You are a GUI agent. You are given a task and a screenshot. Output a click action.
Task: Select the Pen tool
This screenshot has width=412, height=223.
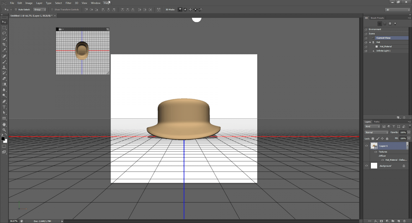tap(4, 102)
